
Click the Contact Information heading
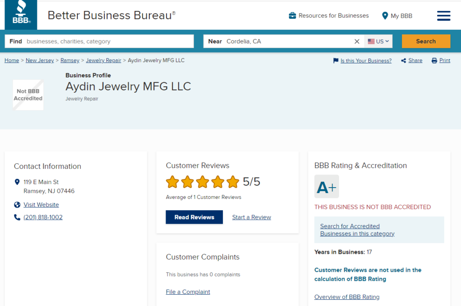(47, 166)
